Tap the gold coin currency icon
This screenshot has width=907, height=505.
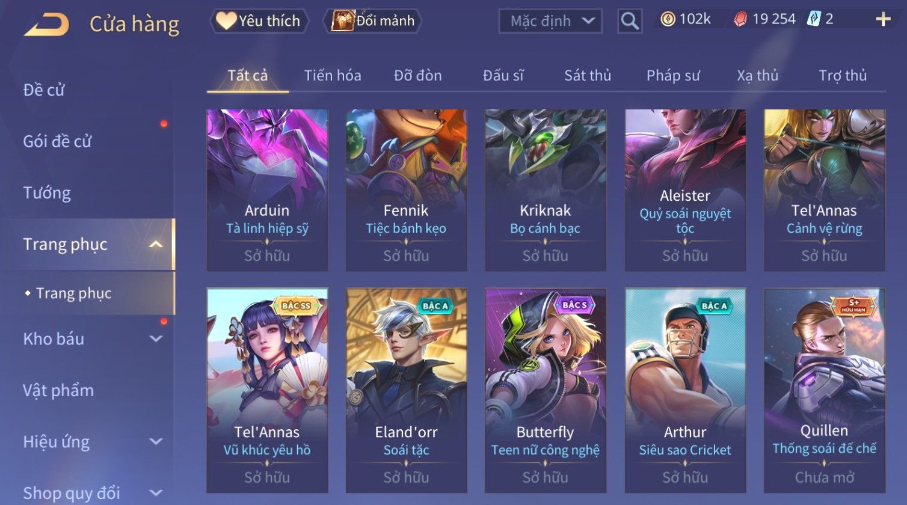pyautogui.click(x=668, y=20)
